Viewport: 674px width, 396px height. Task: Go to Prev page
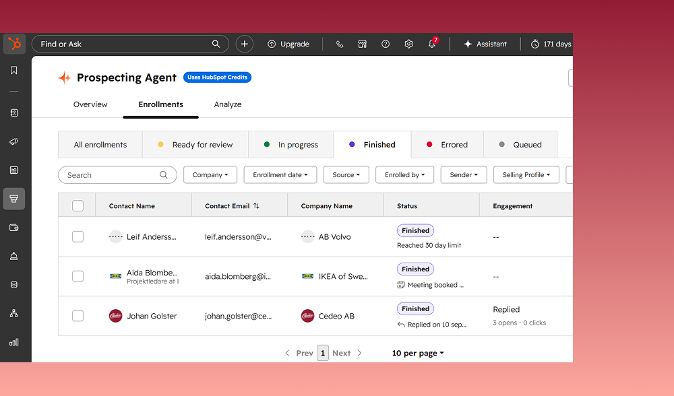[x=299, y=353]
